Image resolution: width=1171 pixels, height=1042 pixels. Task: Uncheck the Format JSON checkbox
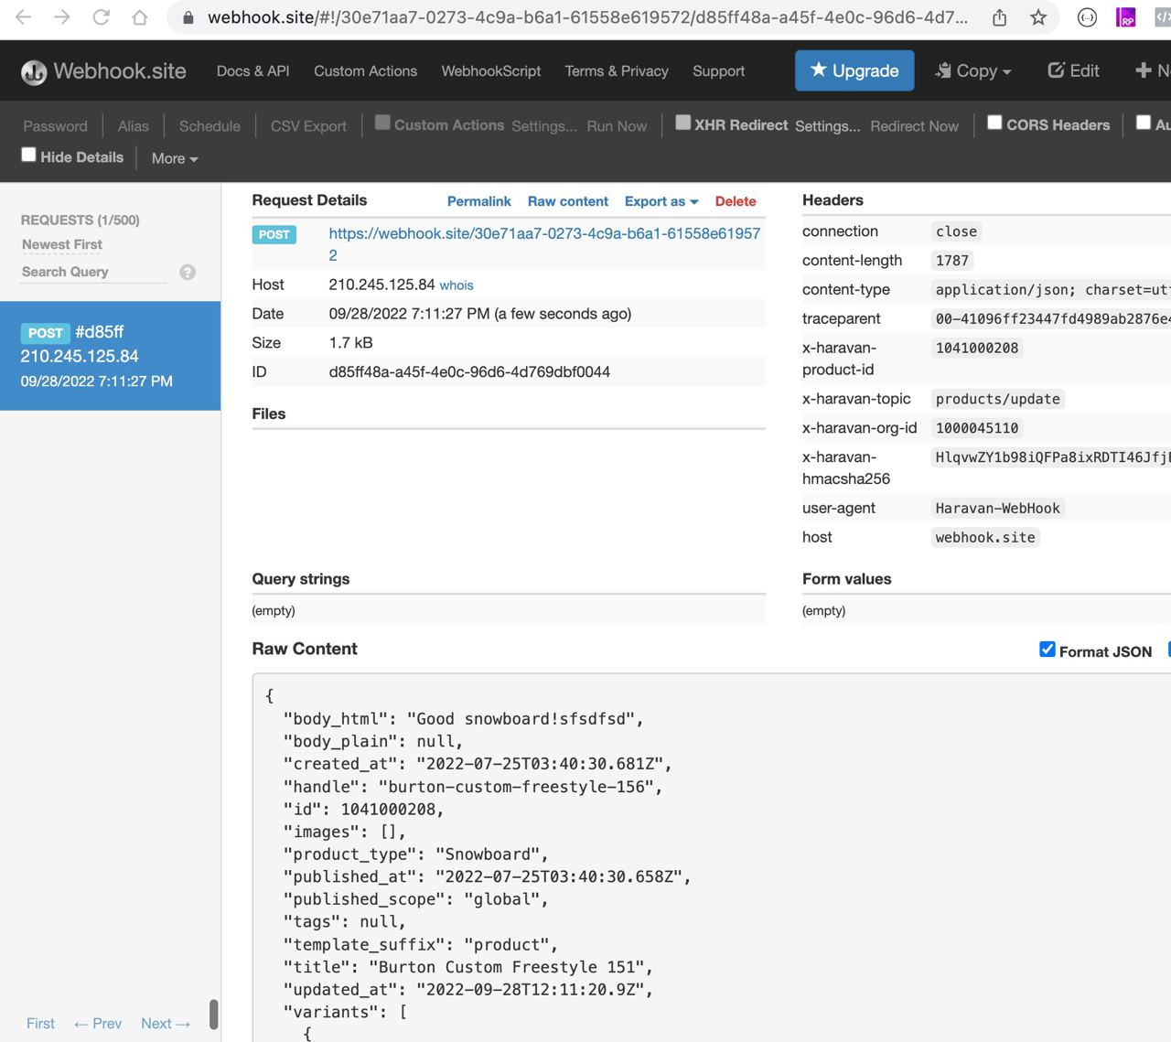pyautogui.click(x=1047, y=650)
